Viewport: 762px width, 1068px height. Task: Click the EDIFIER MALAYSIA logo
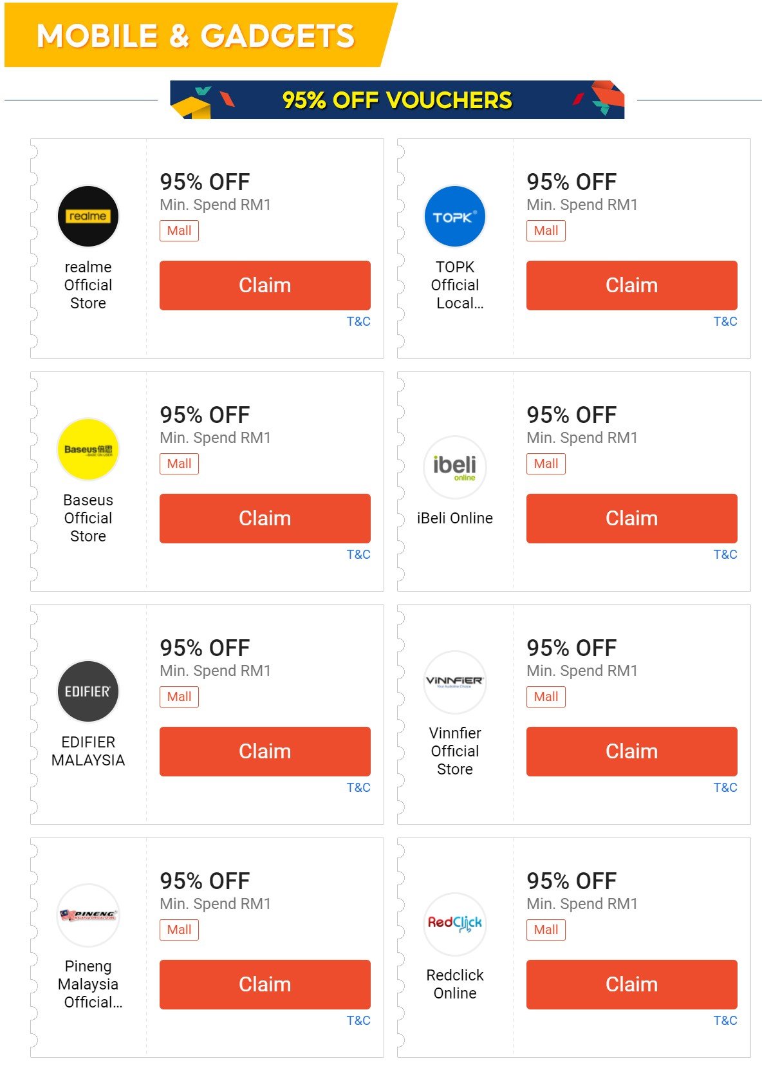coord(88,692)
